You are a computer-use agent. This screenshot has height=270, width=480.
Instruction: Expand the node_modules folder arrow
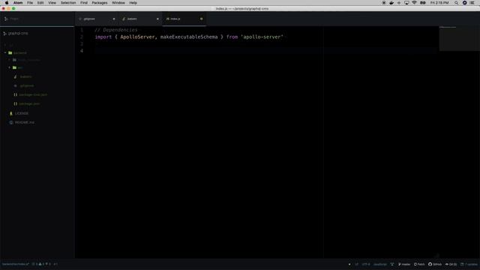10,60
